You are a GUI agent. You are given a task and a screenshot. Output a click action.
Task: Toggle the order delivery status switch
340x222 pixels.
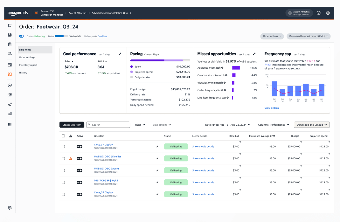tap(22, 36)
